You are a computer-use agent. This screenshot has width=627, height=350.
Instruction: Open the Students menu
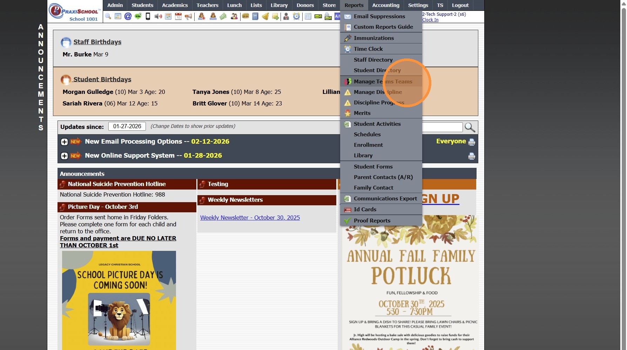pos(142,5)
